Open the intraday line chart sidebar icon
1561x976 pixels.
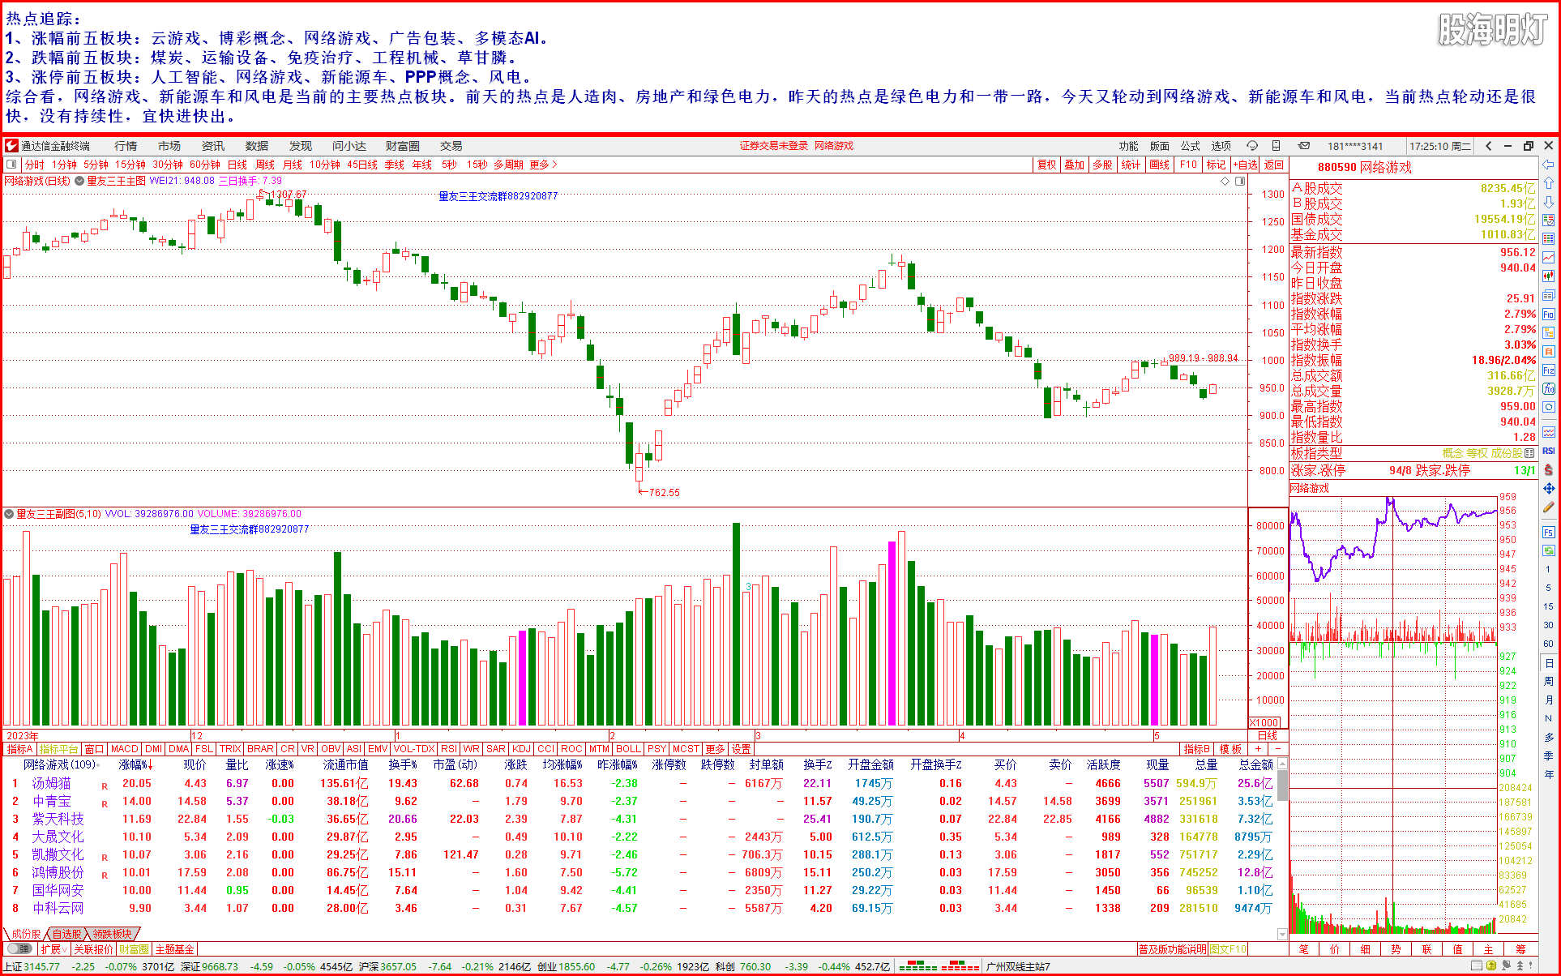tap(1548, 257)
